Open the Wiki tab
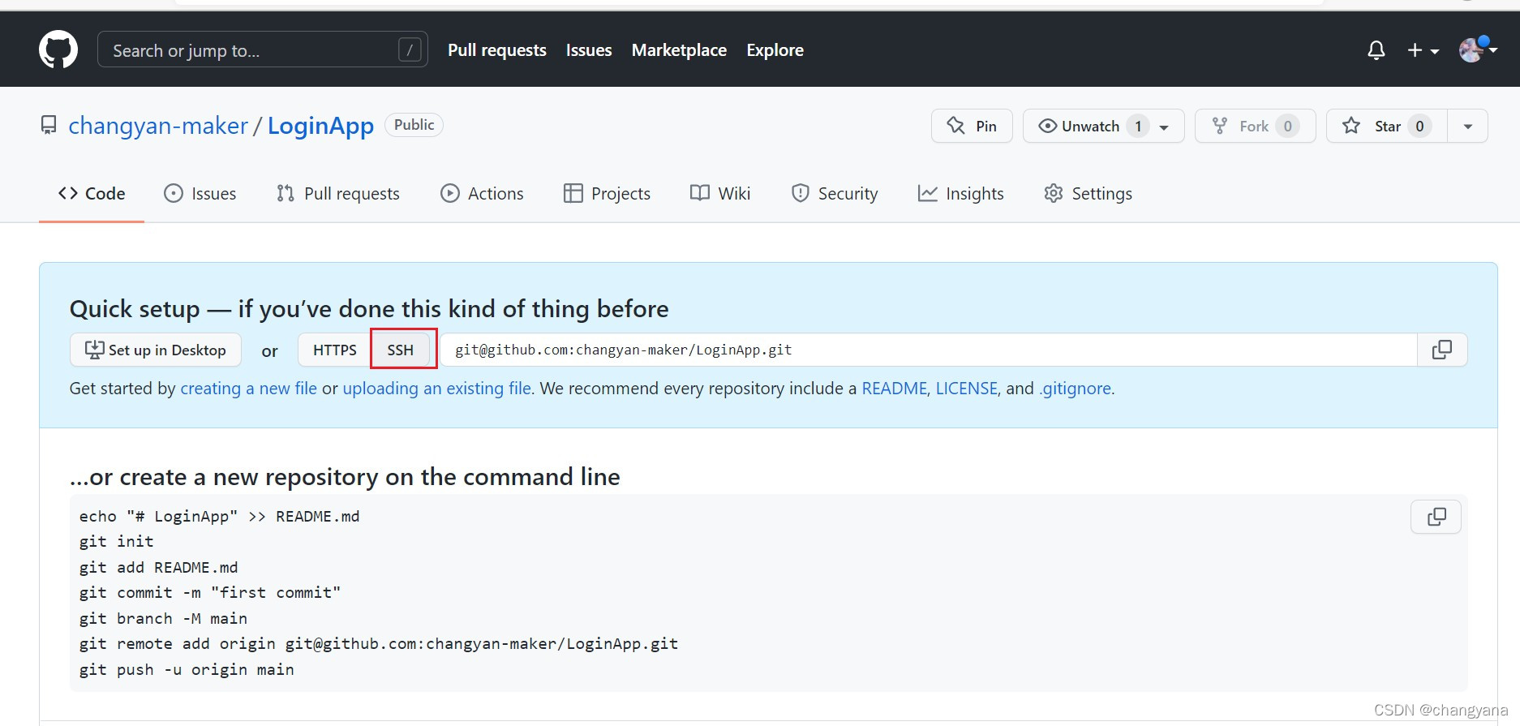The image size is (1520, 726). click(x=720, y=193)
